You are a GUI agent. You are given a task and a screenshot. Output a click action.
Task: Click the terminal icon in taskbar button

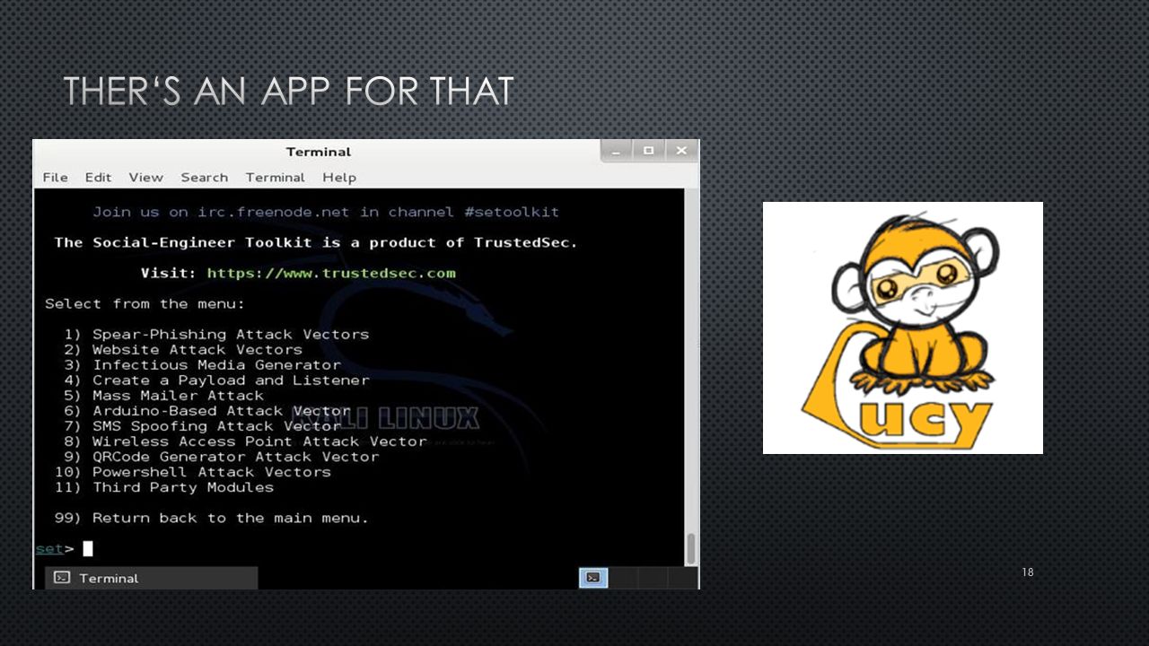point(62,578)
